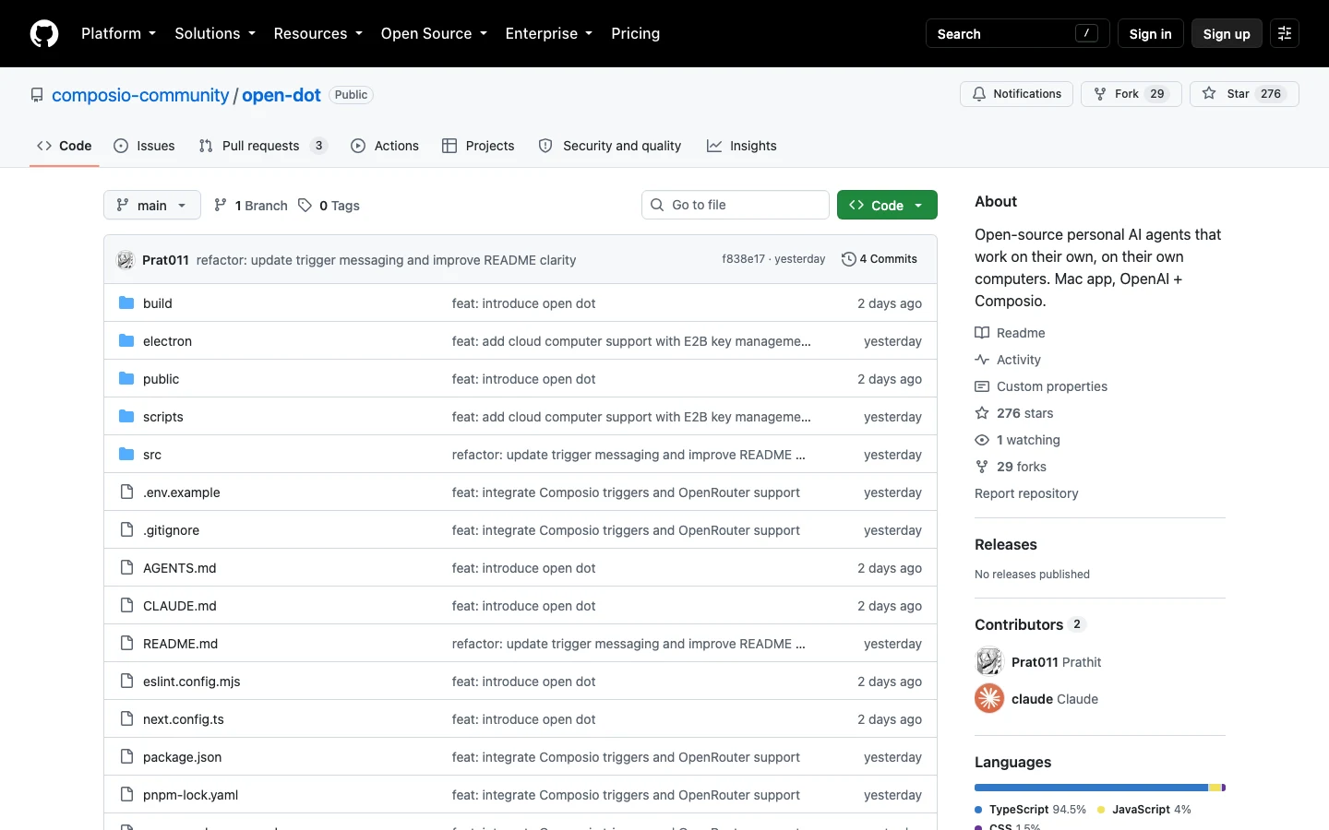
Task: View the 29 forks list
Action: (x=1011, y=467)
